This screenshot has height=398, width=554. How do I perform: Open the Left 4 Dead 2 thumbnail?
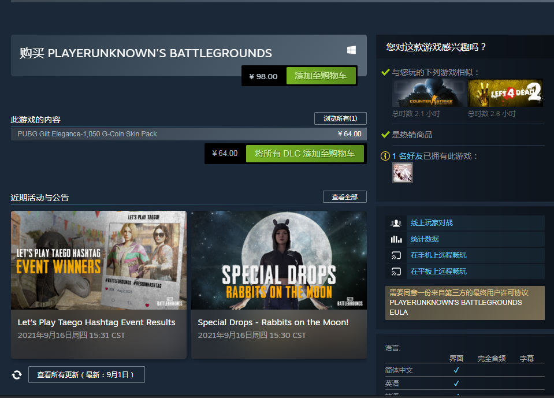505,93
